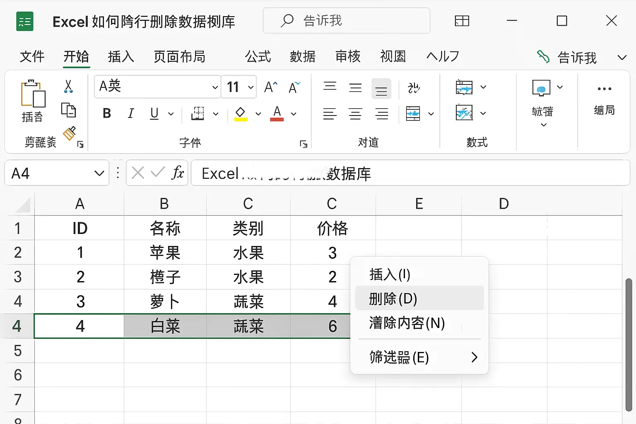Select the Format Painter brush icon
The image size is (636, 424).
pos(69,133)
